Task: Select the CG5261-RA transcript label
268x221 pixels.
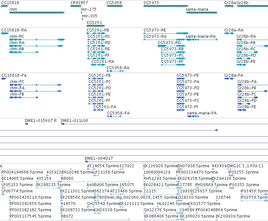Action: tap(103, 62)
